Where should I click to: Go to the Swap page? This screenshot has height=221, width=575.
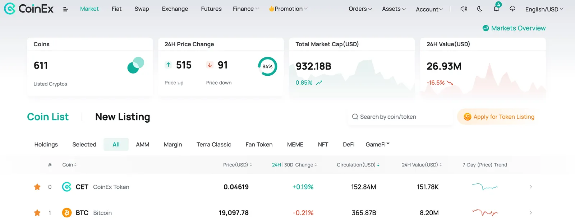pos(142,9)
